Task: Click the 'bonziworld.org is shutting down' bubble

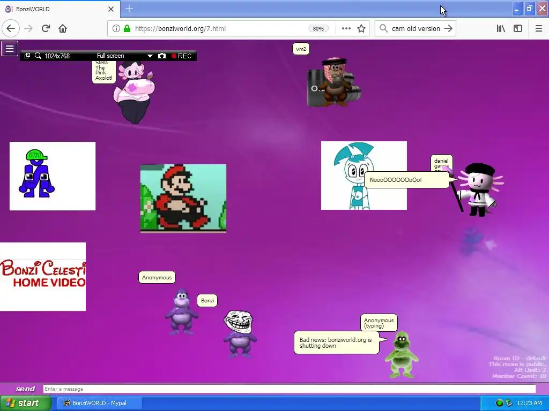Action: point(337,342)
